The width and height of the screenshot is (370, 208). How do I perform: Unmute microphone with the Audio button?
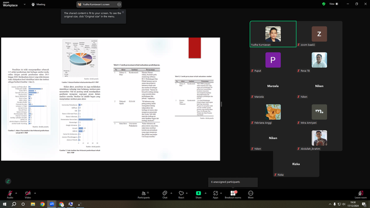[10, 194]
